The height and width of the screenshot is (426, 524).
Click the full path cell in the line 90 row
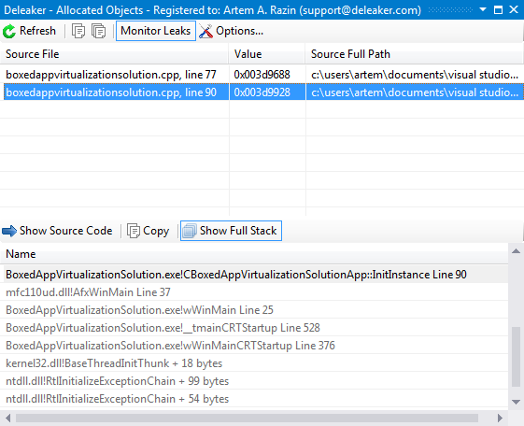[415, 92]
